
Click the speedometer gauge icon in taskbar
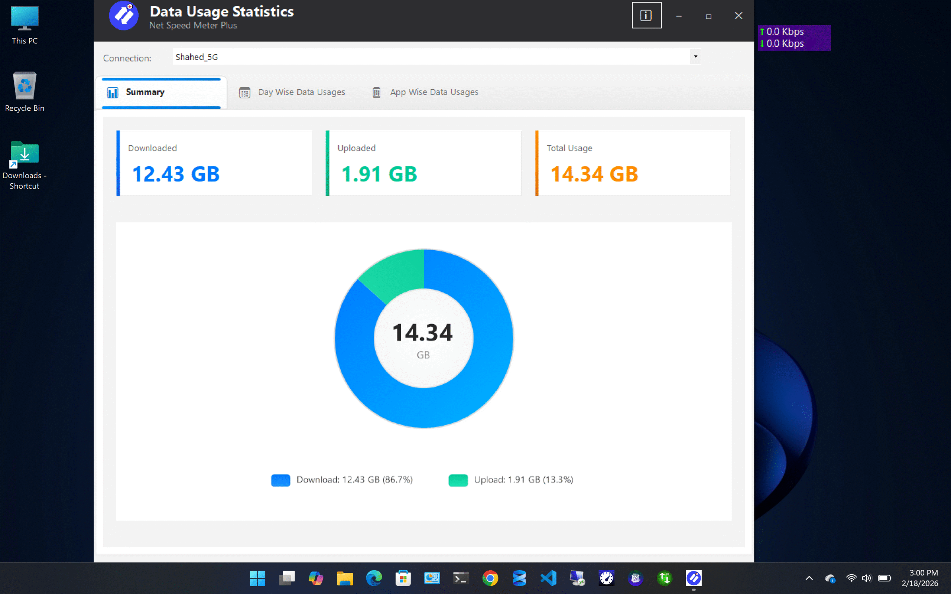pos(606,578)
